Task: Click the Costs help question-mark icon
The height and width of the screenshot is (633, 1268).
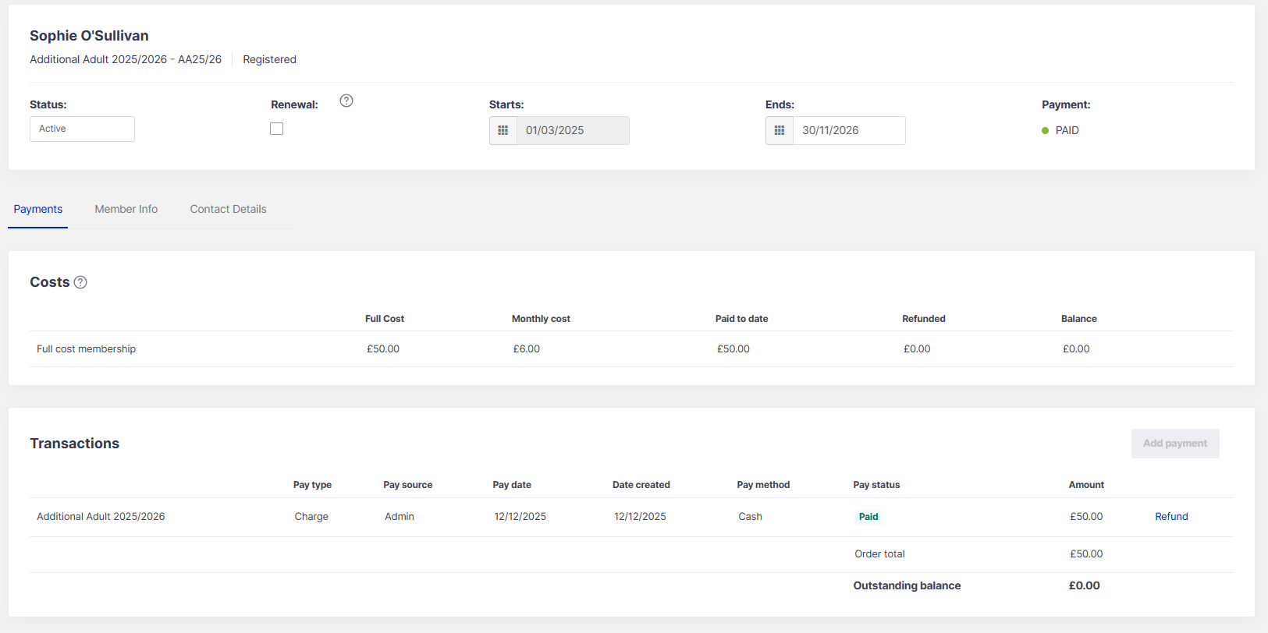Action: click(x=80, y=282)
